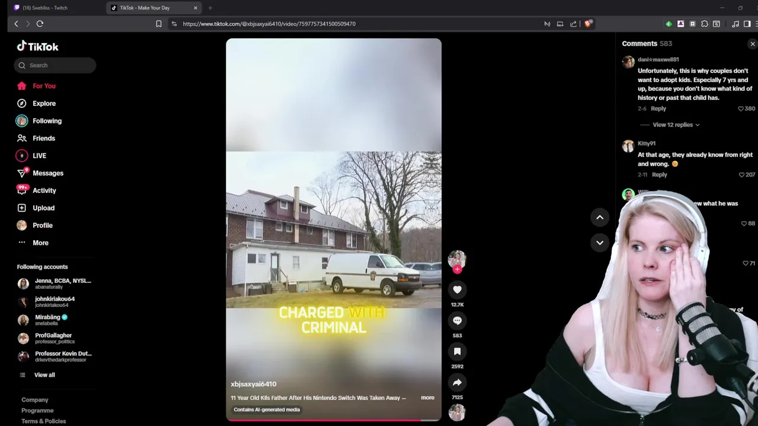This screenshot has width=758, height=426.
Task: Open the johnkiriakou64 followed account
Action: (x=46, y=302)
